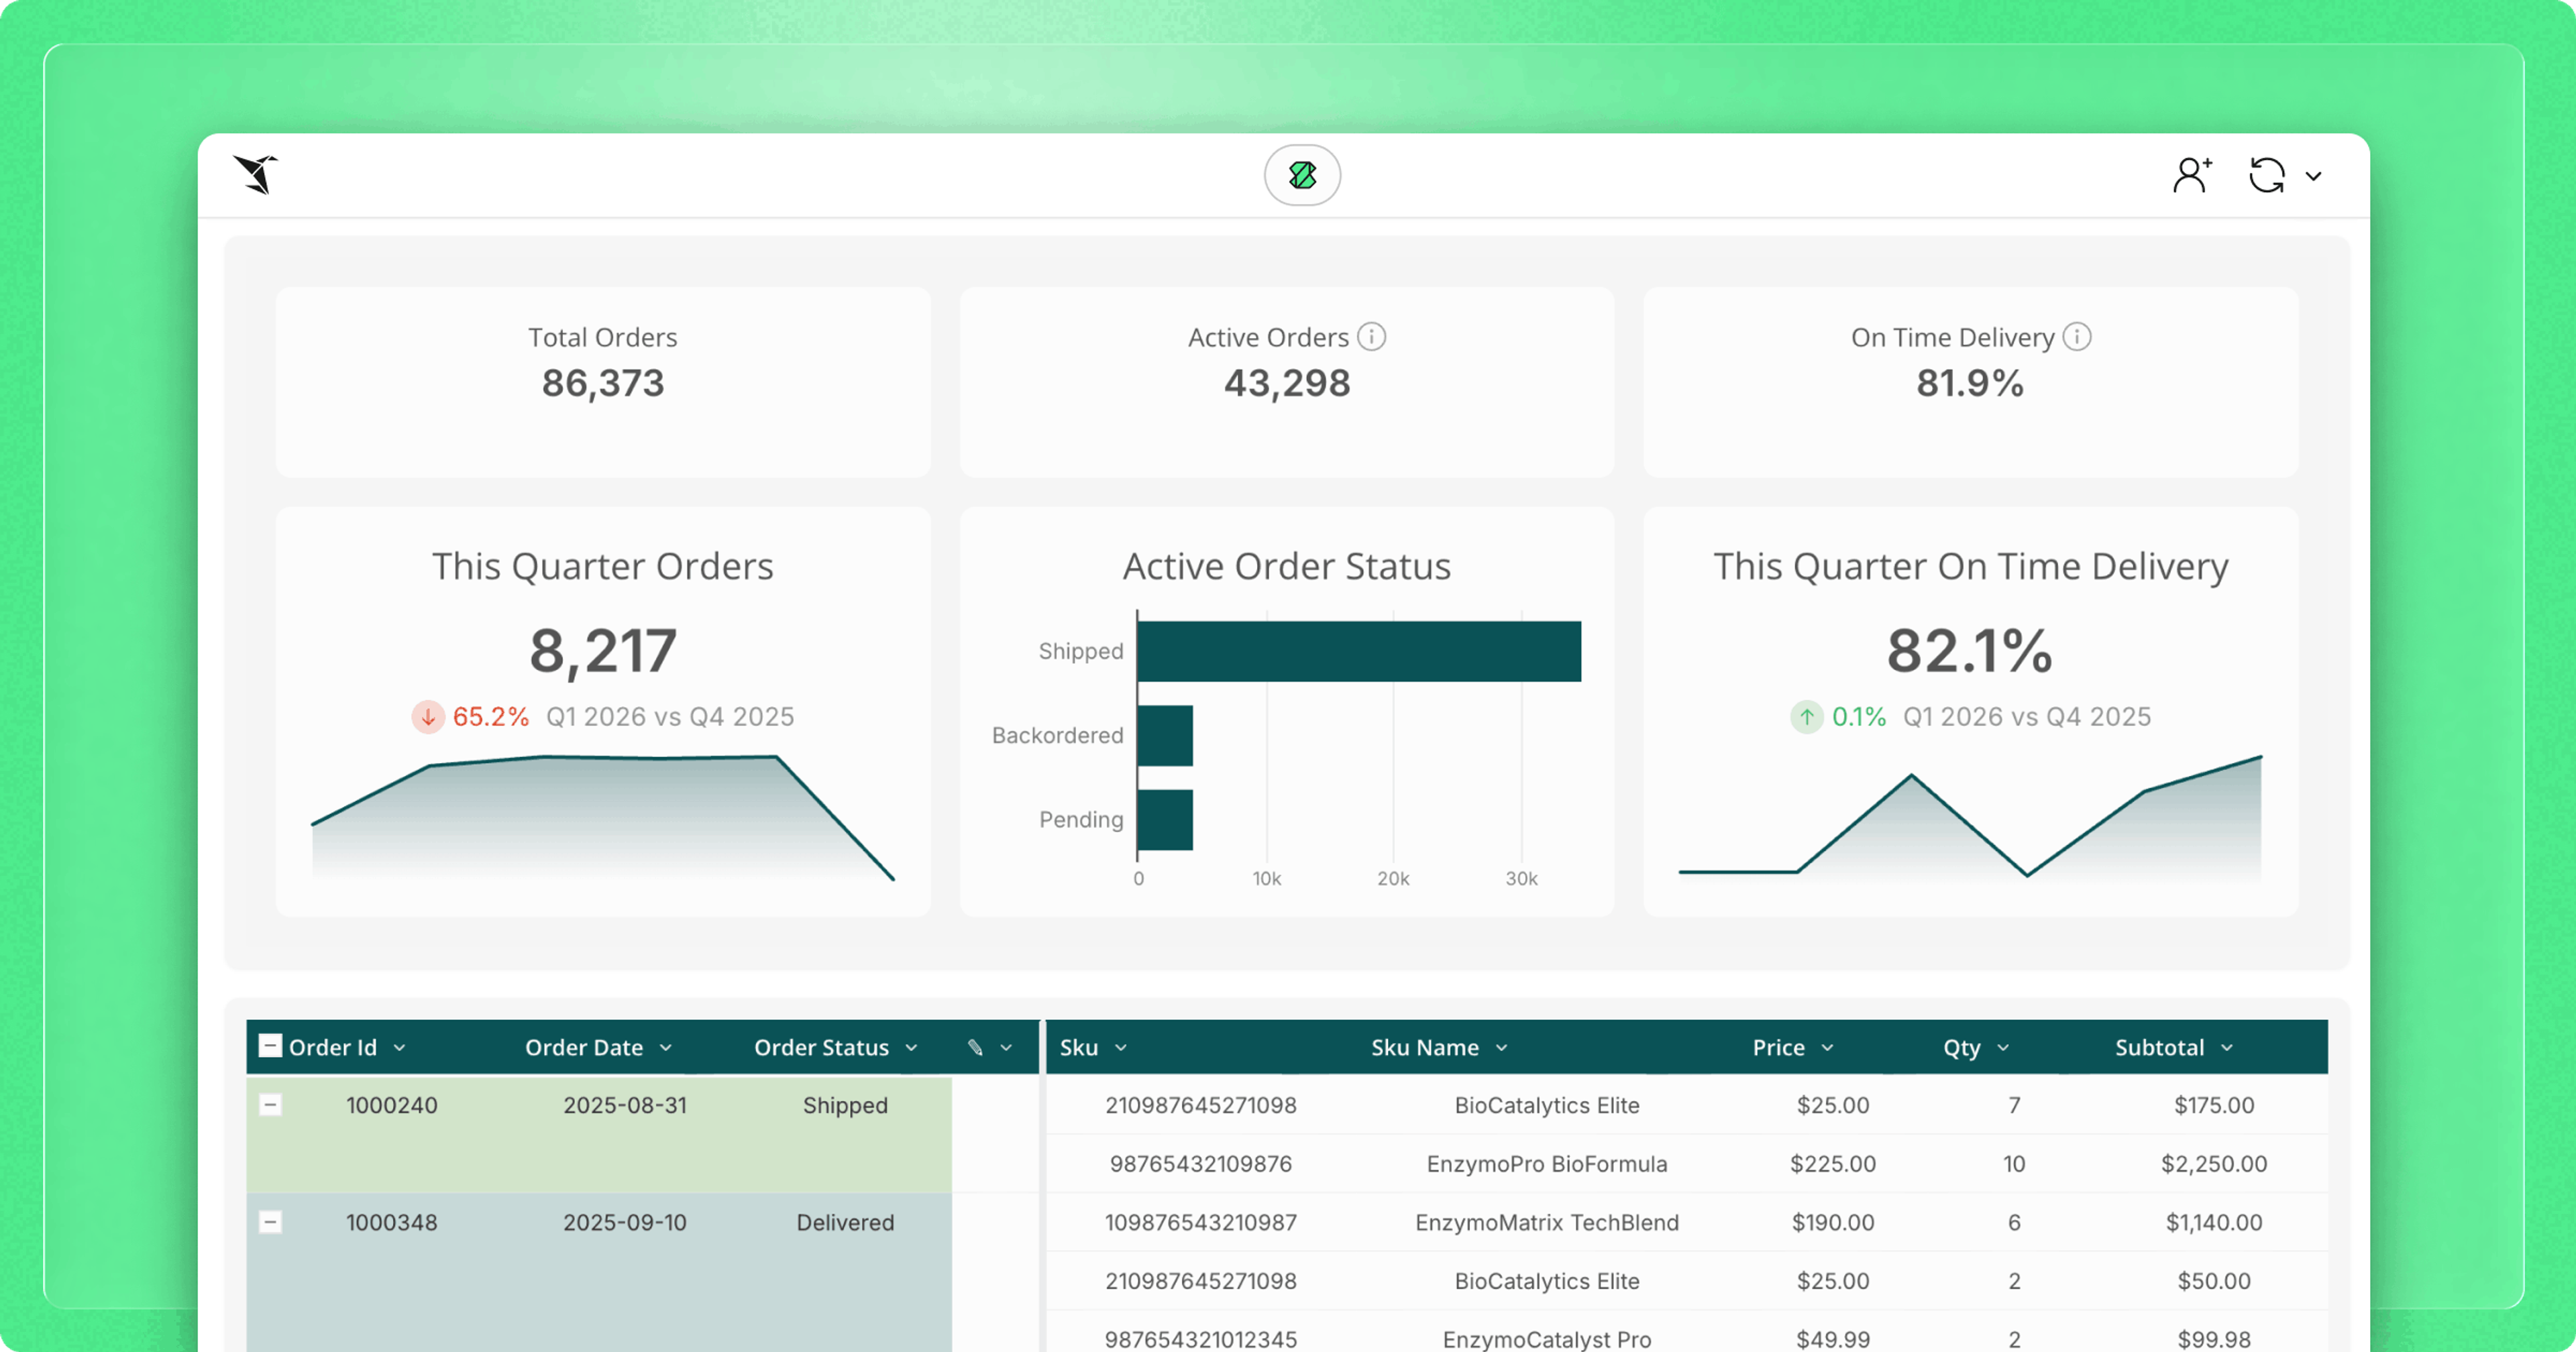
Task: Click the Sku Name column header label
Action: (x=1424, y=1047)
